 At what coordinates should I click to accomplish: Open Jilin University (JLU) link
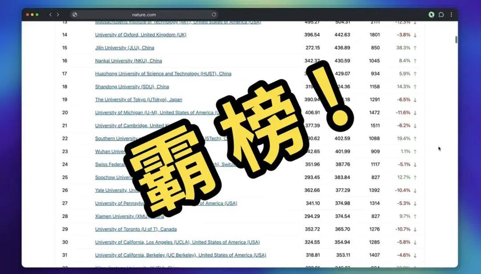click(x=124, y=48)
